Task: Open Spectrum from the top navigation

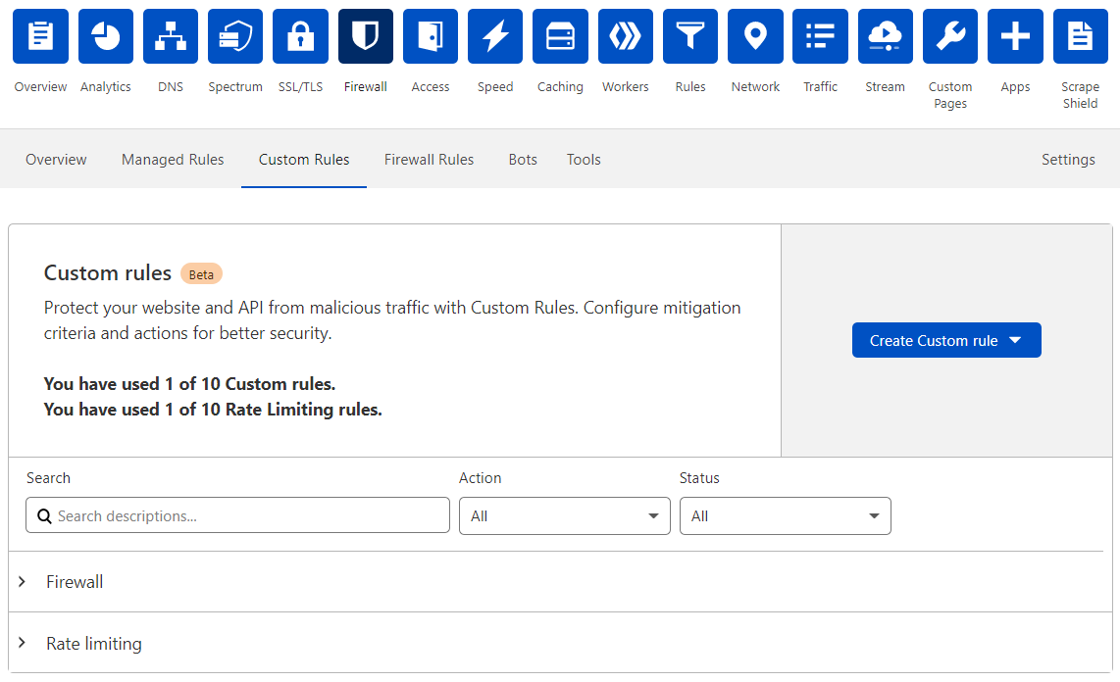Action: click(234, 36)
